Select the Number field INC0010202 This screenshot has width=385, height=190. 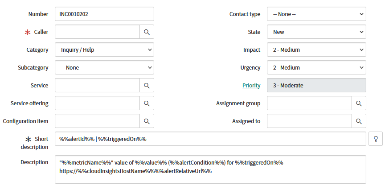tap(104, 14)
